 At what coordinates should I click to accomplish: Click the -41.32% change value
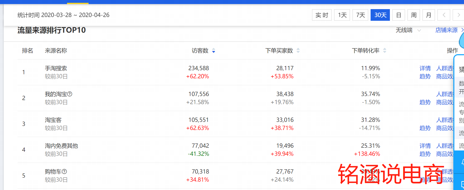tap(198, 154)
